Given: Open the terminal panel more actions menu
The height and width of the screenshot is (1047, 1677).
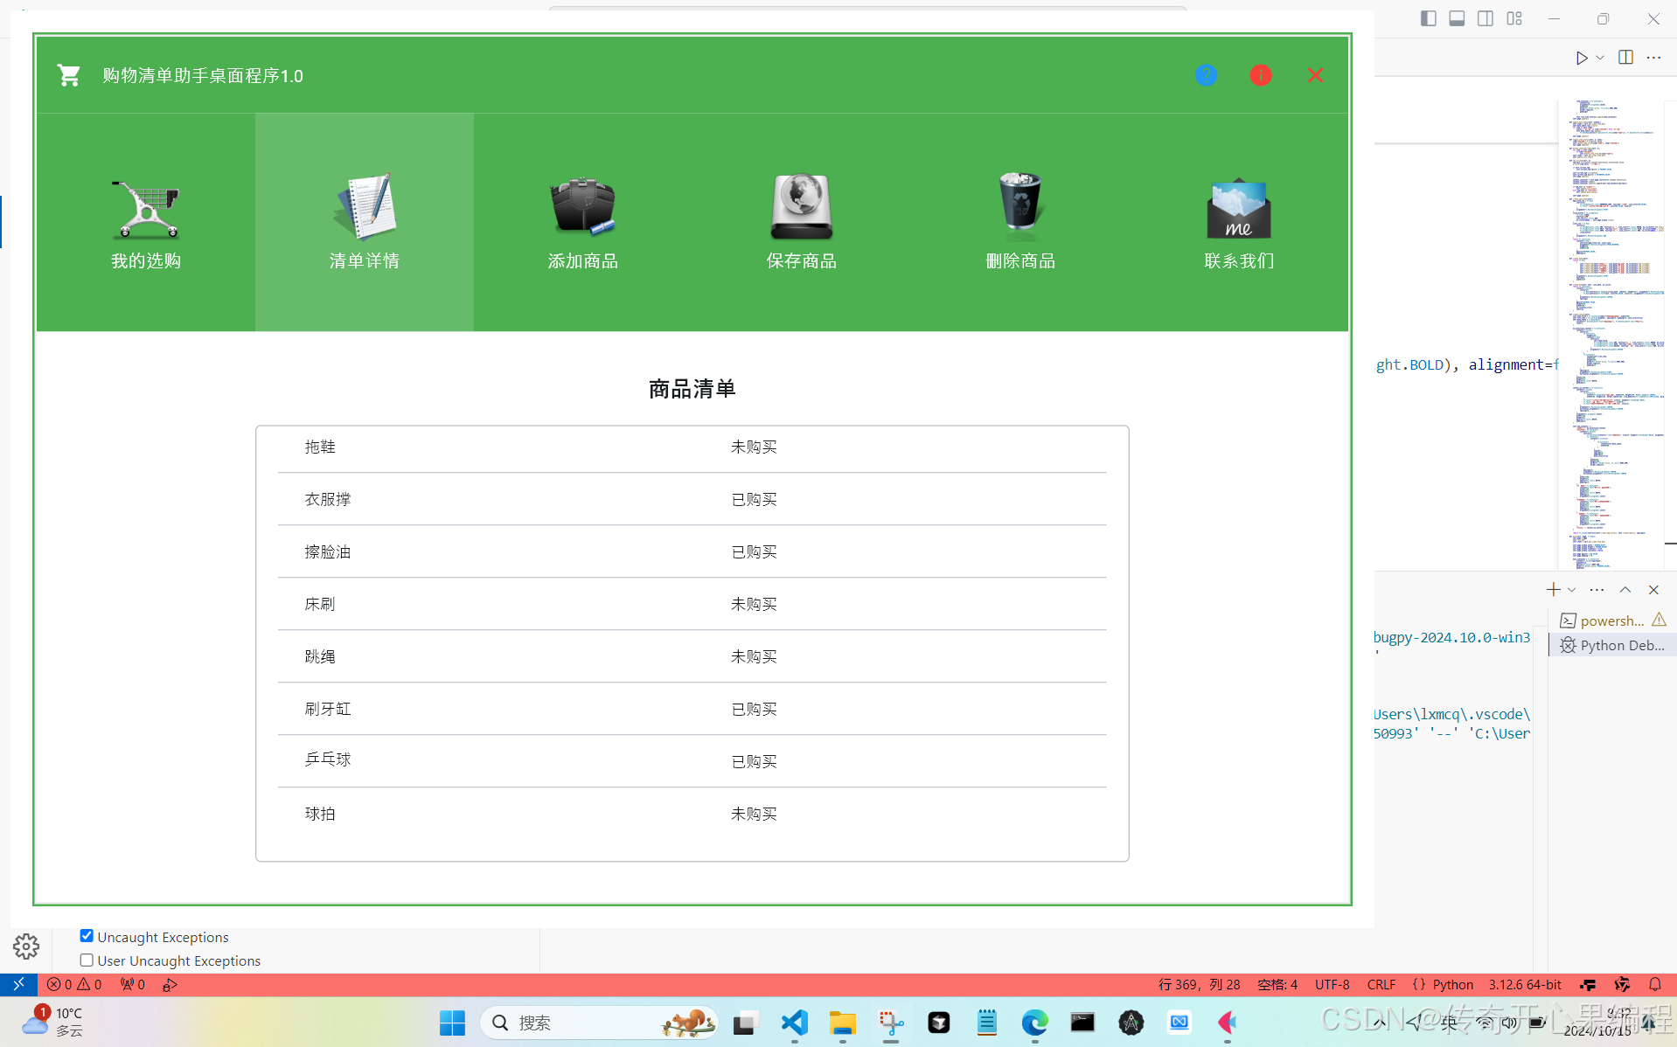Looking at the screenshot, I should 1597,590.
